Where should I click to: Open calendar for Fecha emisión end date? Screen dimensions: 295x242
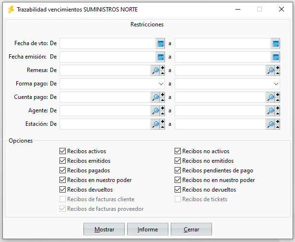[x=275, y=57]
